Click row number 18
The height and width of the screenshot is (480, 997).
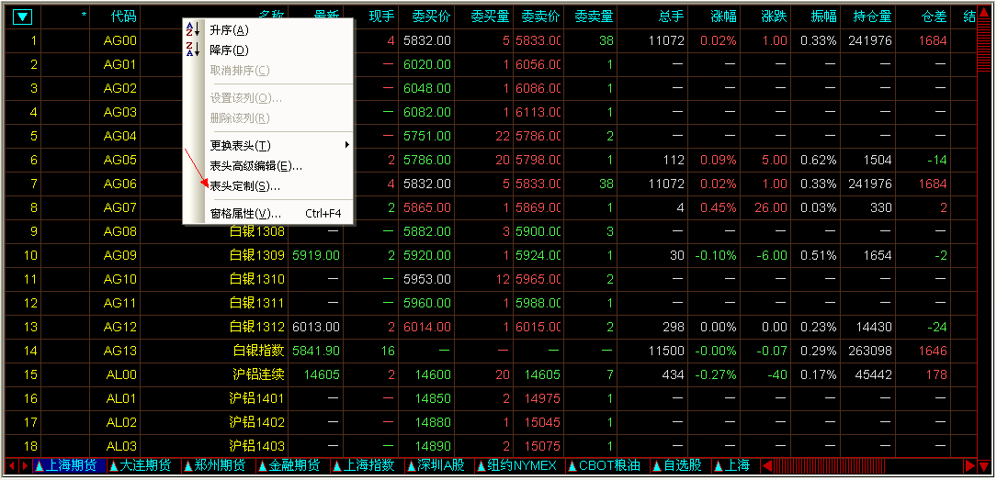pyautogui.click(x=30, y=446)
